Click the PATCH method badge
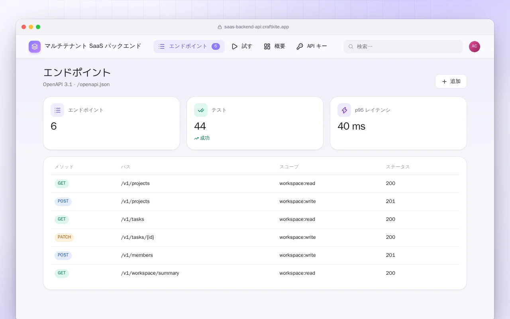This screenshot has height=319, width=510. 64,238
